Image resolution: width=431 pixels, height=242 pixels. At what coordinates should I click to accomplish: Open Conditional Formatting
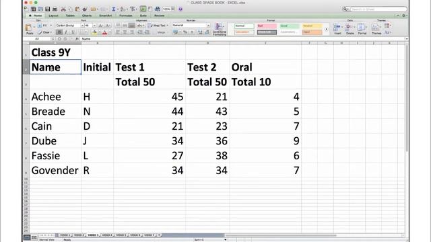(x=219, y=30)
